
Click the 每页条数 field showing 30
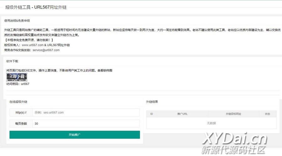pyautogui.click(x=86, y=123)
